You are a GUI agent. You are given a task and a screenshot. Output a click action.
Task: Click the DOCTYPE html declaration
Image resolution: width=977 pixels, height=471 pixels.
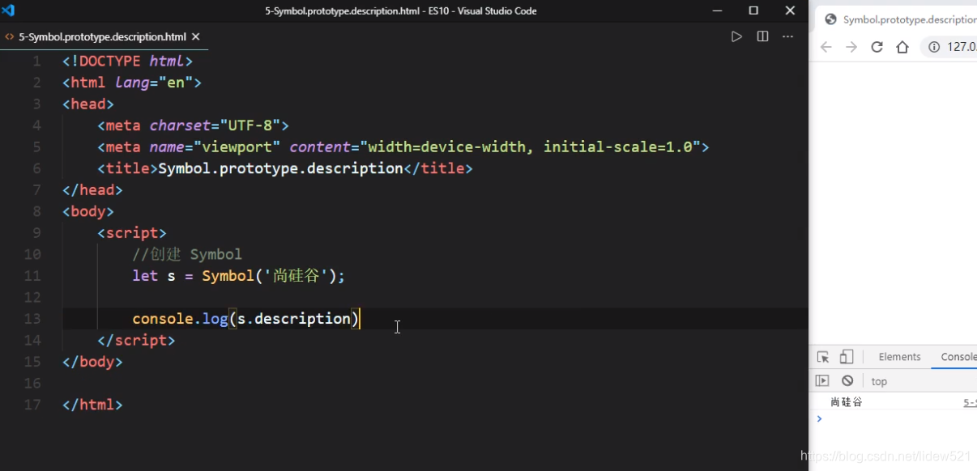127,61
